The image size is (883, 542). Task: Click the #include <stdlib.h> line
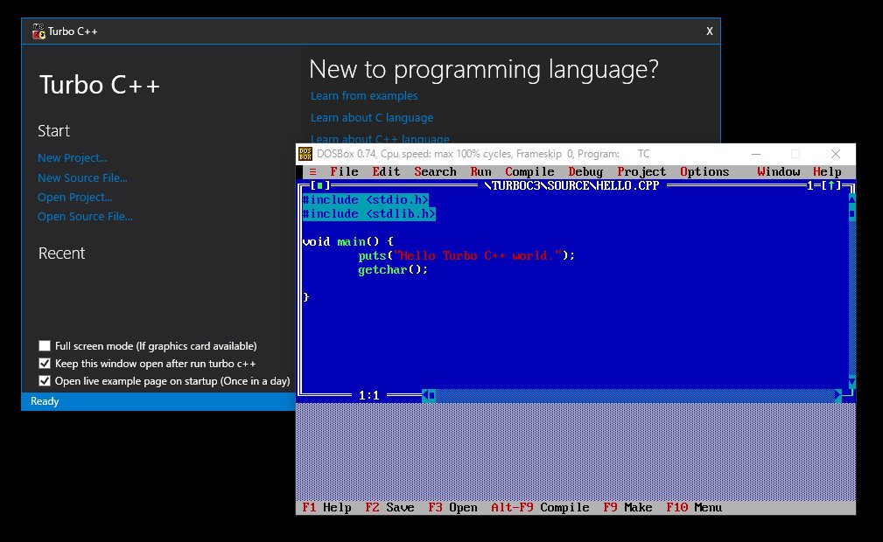point(368,214)
